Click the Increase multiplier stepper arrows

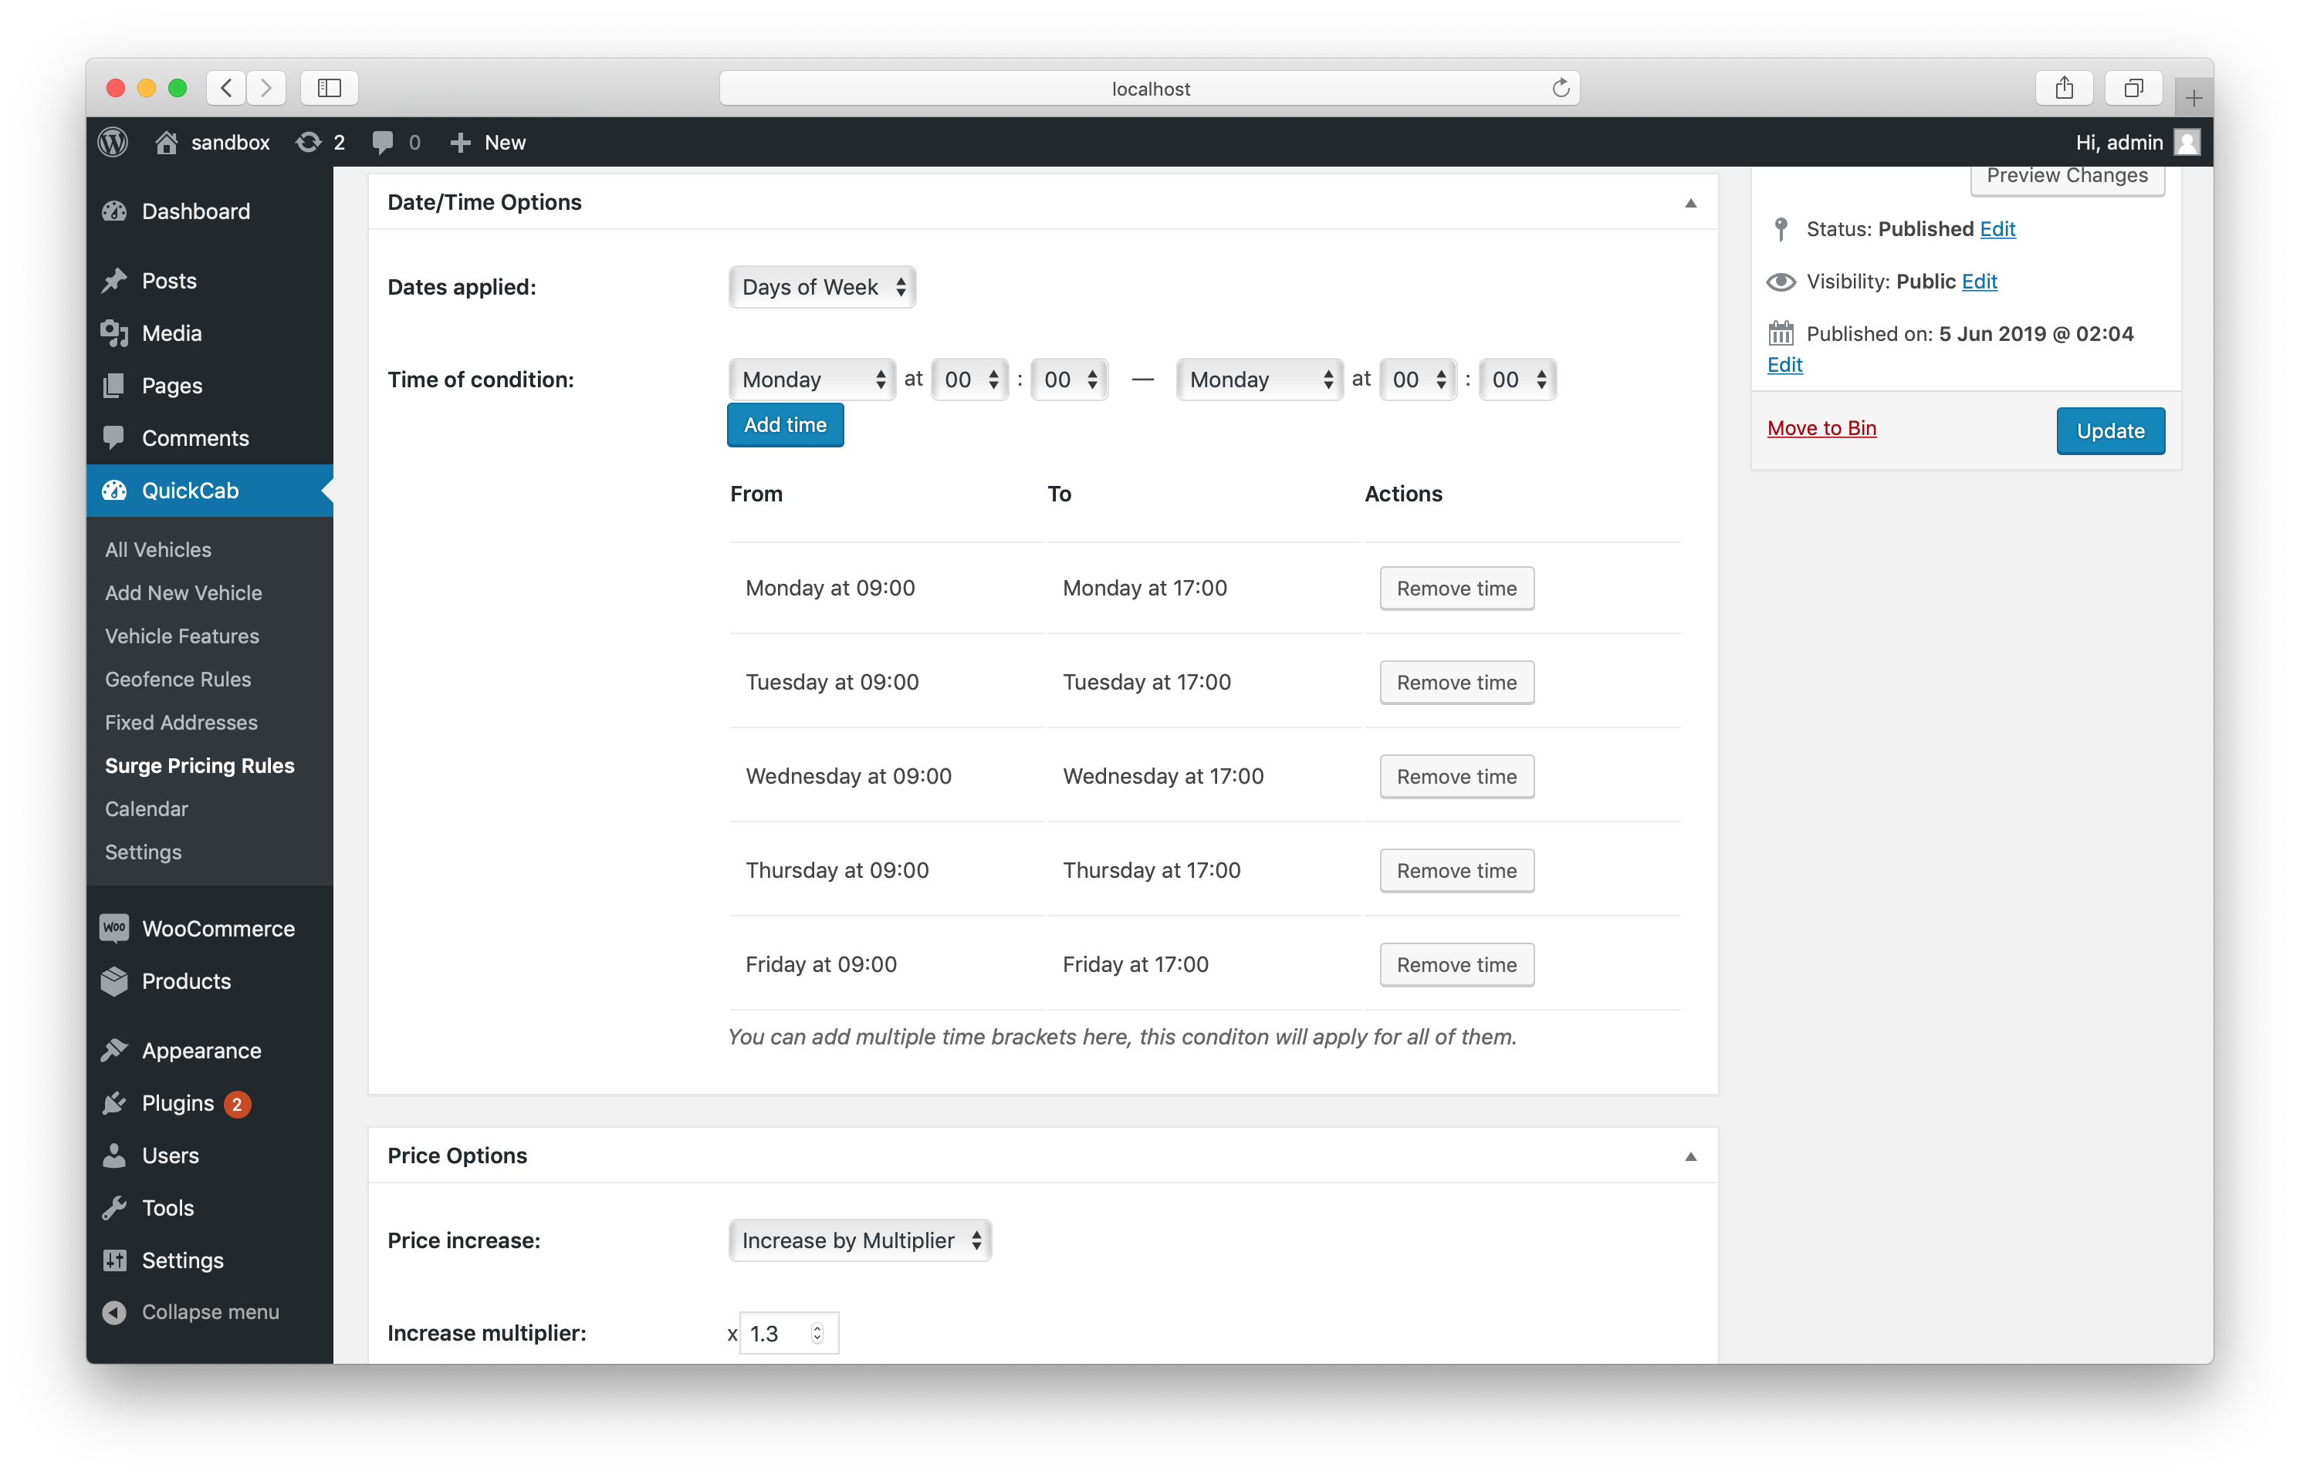point(817,1333)
